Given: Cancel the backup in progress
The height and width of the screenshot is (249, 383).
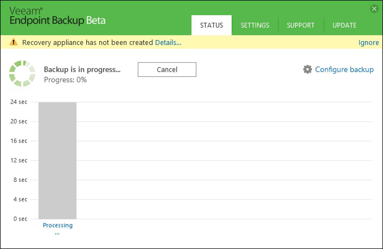Looking at the screenshot, I should click(x=167, y=70).
